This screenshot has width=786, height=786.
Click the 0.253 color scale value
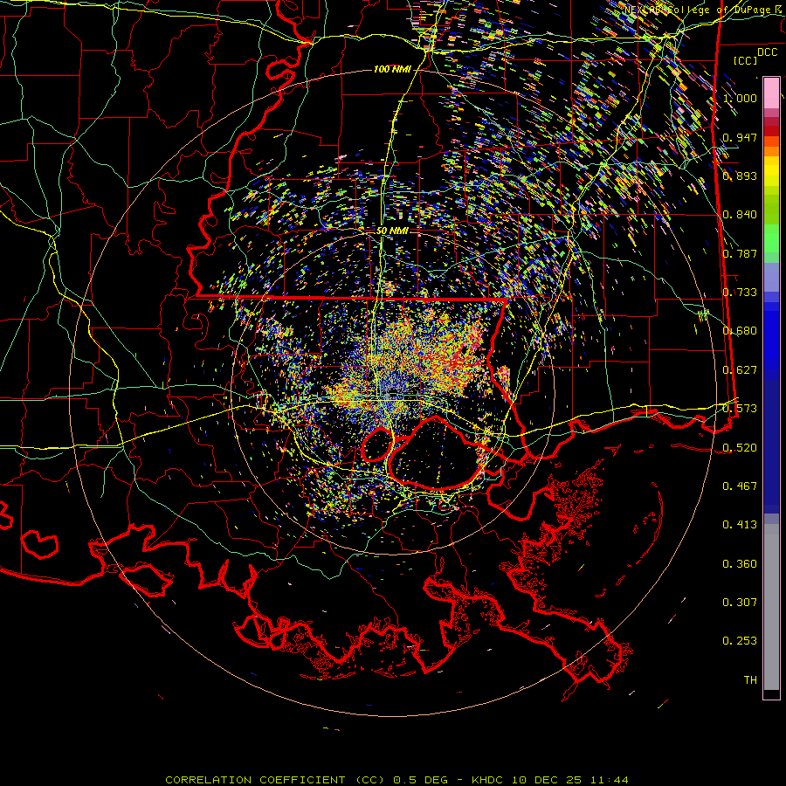740,641
